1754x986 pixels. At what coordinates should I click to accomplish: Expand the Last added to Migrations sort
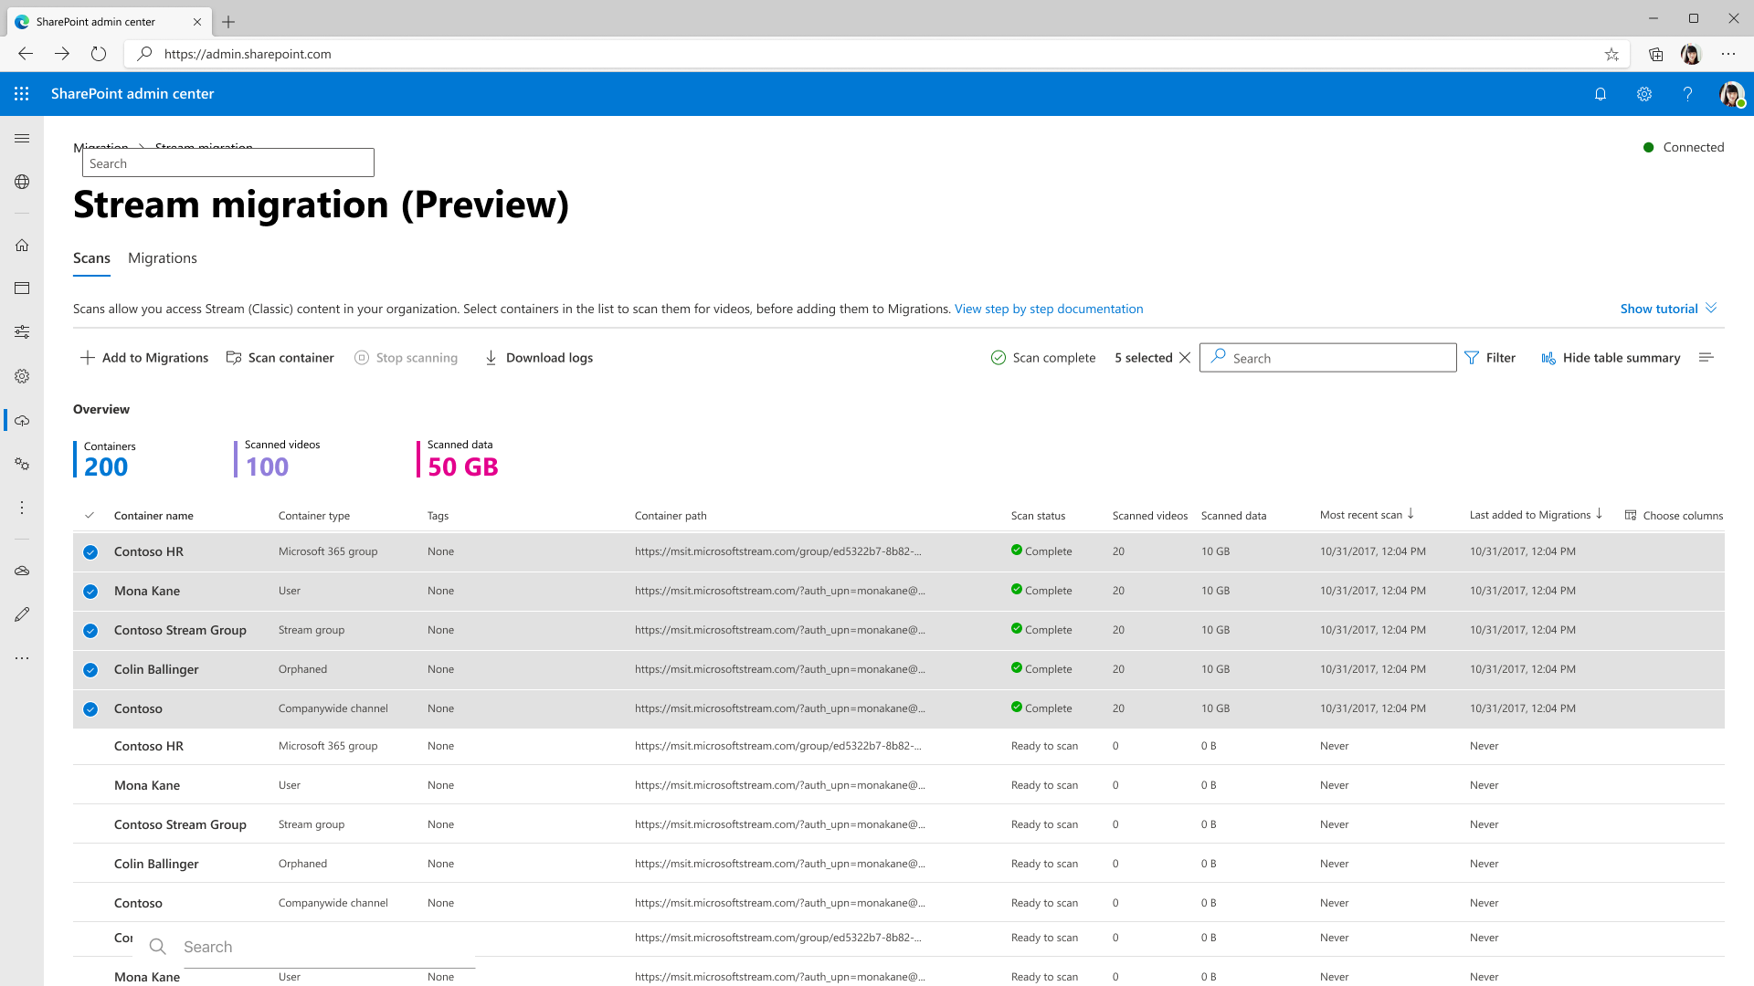pyautogui.click(x=1600, y=515)
